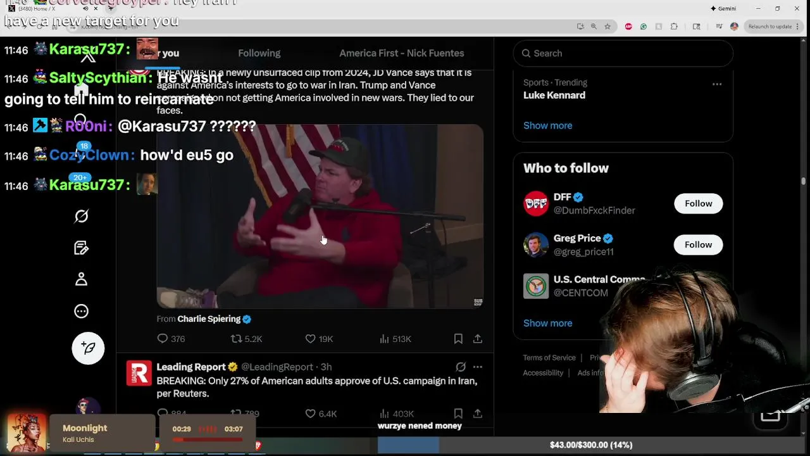The image size is (810, 456).
Task: Bookmark the Leading Report post
Action: [458, 414]
